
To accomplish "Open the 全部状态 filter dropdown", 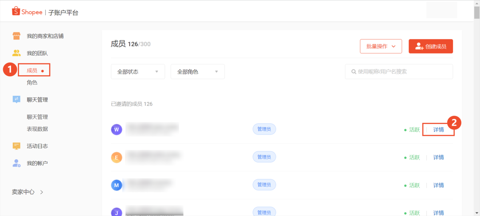I will pos(138,72).
